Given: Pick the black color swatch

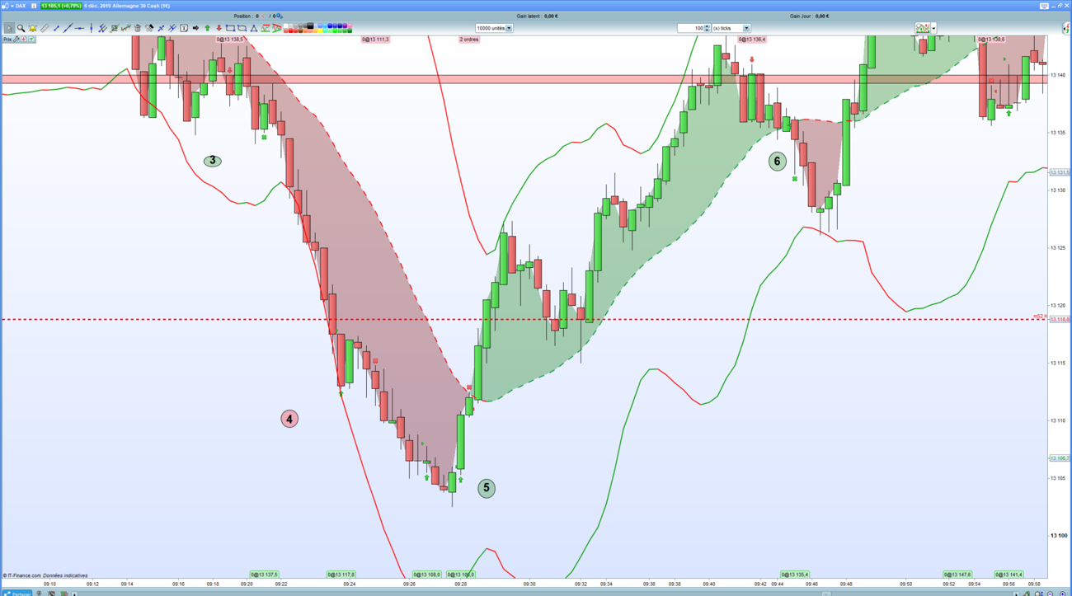Looking at the screenshot, I should pyautogui.click(x=310, y=26).
